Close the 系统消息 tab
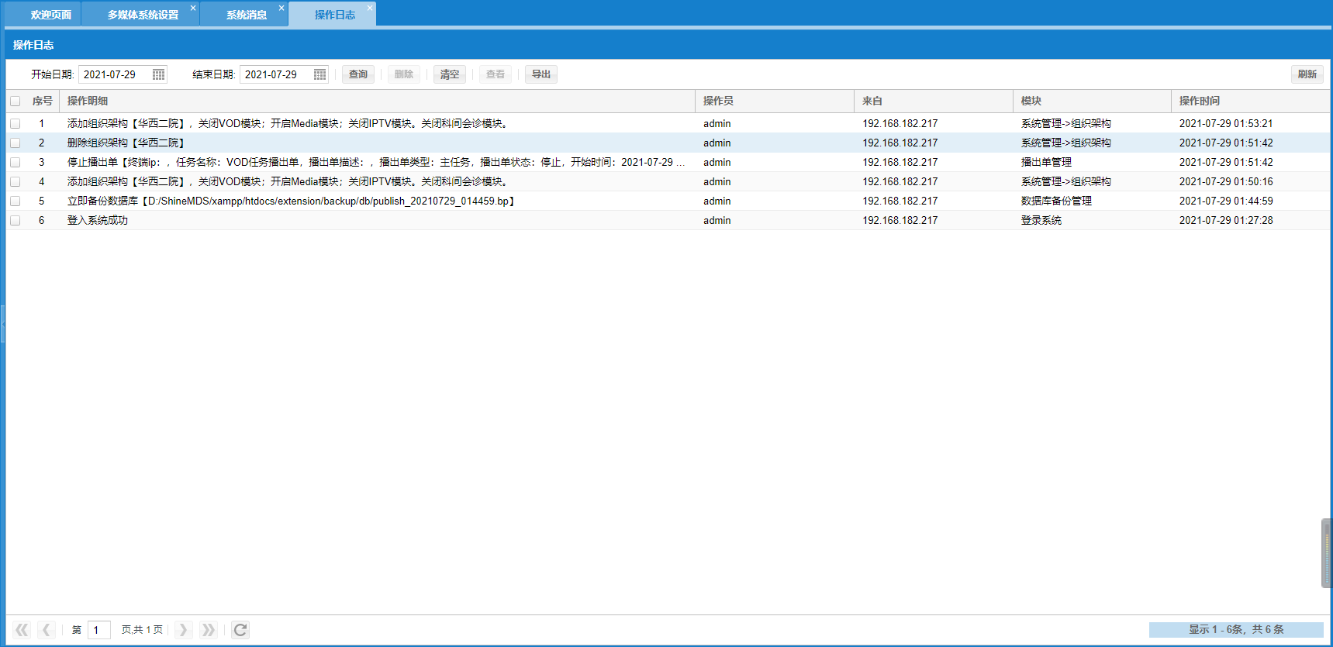The width and height of the screenshot is (1333, 647). (281, 8)
